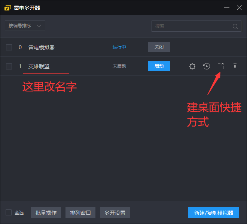Tick the checkbox for emulator 0
Screen dimensions: 247x224
tap(9, 47)
